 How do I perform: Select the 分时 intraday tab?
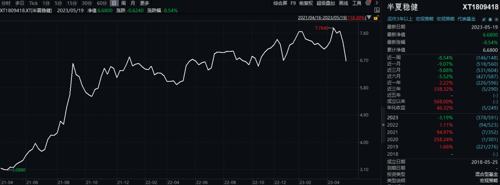point(6,3)
